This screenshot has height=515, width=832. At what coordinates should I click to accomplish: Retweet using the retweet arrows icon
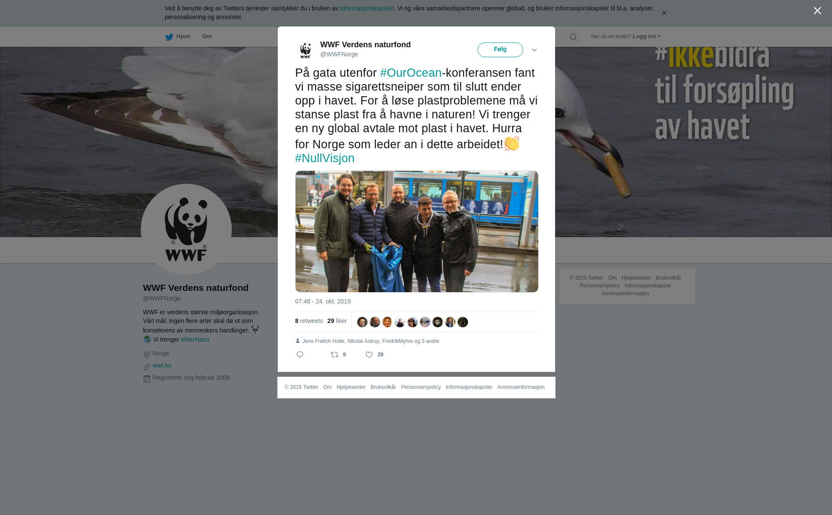coord(335,355)
